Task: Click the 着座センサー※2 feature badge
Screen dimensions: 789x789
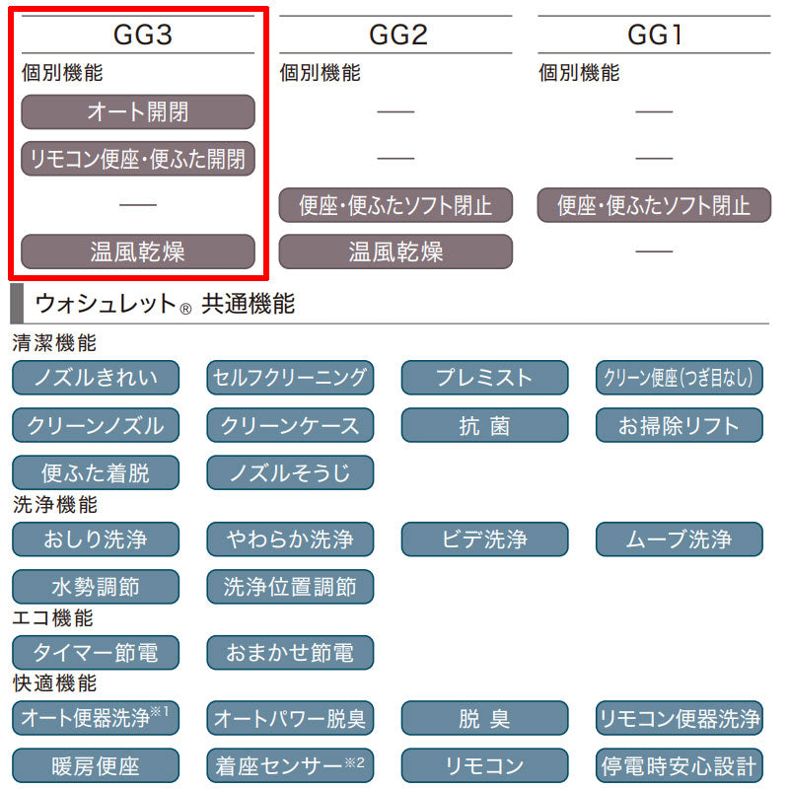Action: pos(290,766)
